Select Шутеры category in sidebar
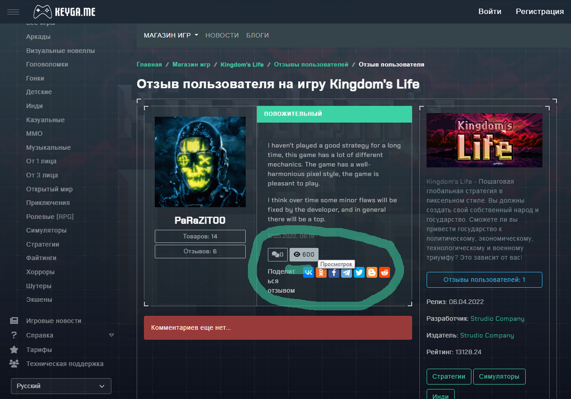571x399 pixels. 38,286
